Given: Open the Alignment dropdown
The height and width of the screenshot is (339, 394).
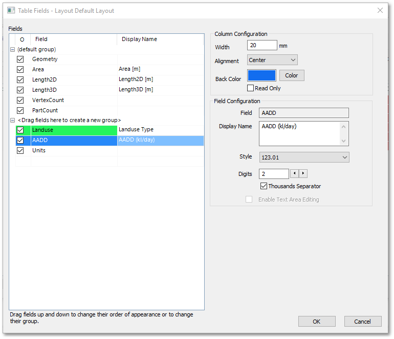Looking at the screenshot, I should coord(272,60).
